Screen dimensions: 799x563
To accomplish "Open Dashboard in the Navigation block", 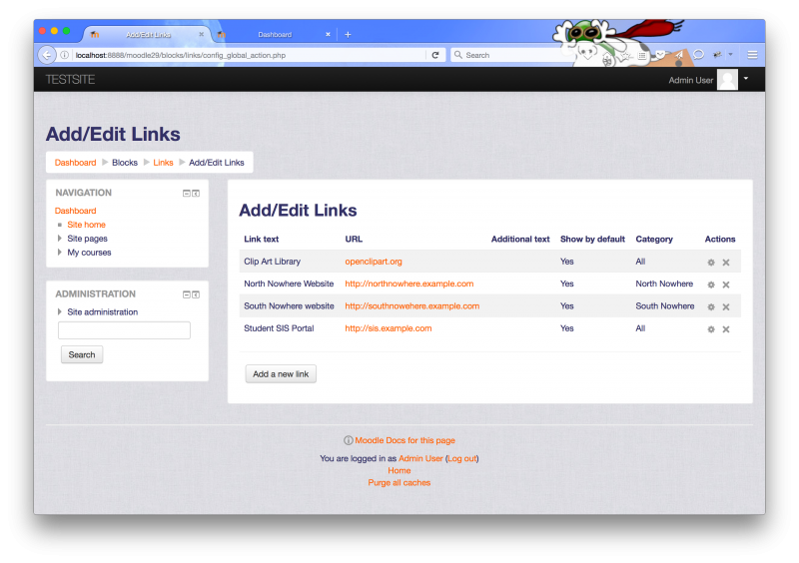I will 76,211.
